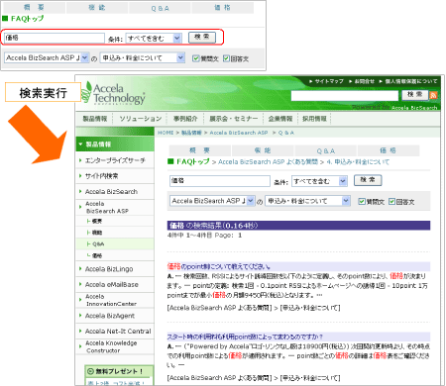Switch to 概要 tab in lower page
446x386 pixels.
click(x=199, y=150)
